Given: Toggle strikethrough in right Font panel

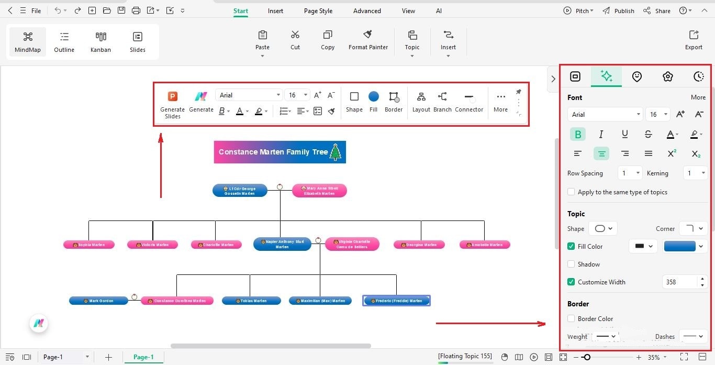Looking at the screenshot, I should (648, 135).
